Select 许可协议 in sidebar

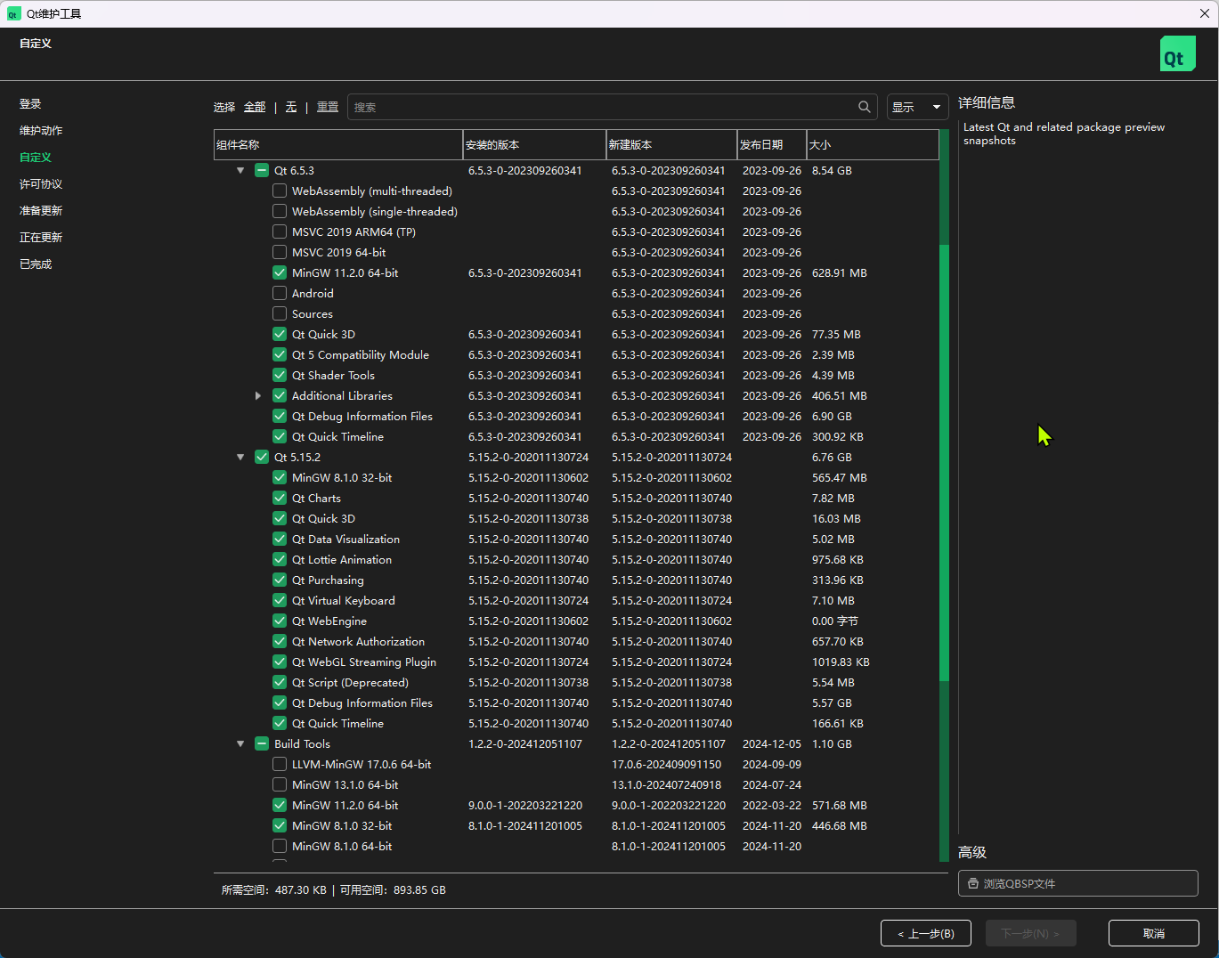click(41, 184)
